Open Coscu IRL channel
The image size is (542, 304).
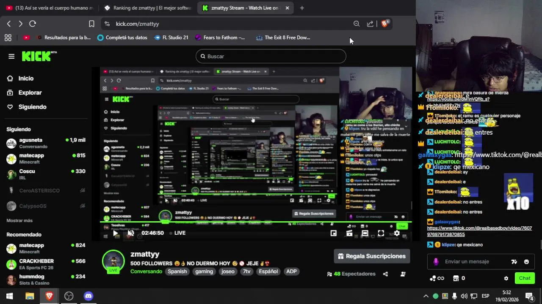[x=46, y=174]
